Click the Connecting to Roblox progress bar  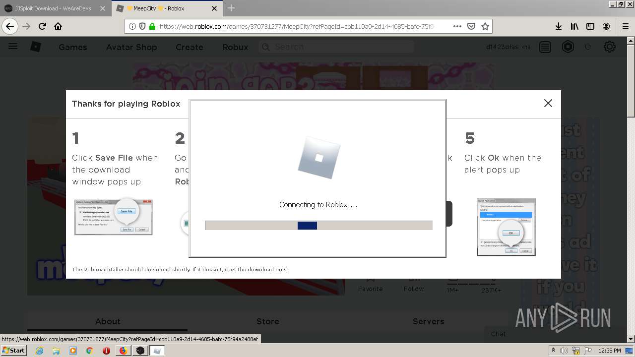(x=318, y=225)
